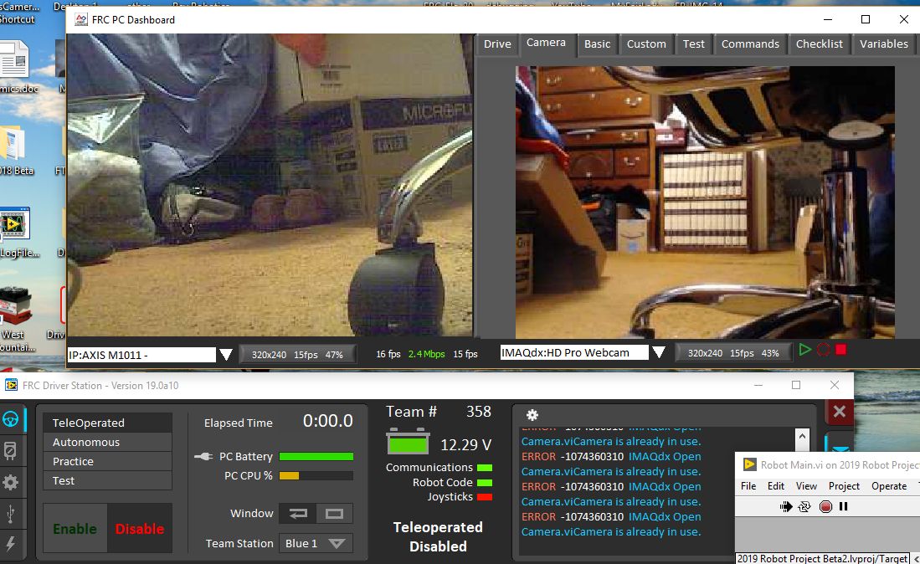The width and height of the screenshot is (920, 564).
Task: Click the IMAQdx:HD Pro Webcam name field
Action: 574,352
